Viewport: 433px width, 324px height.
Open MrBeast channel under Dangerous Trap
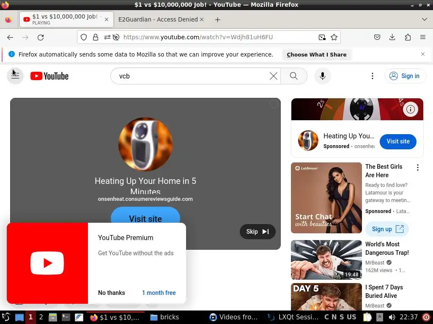[x=375, y=262]
